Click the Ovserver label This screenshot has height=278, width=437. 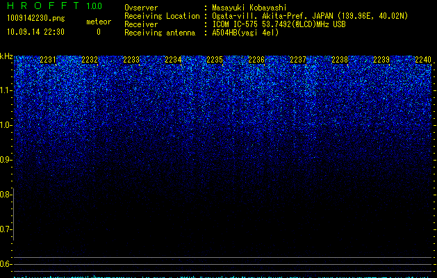point(141,8)
